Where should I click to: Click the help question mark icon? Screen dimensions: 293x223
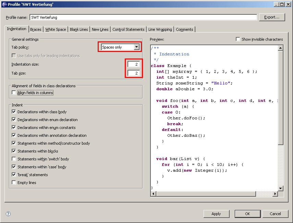point(8,214)
